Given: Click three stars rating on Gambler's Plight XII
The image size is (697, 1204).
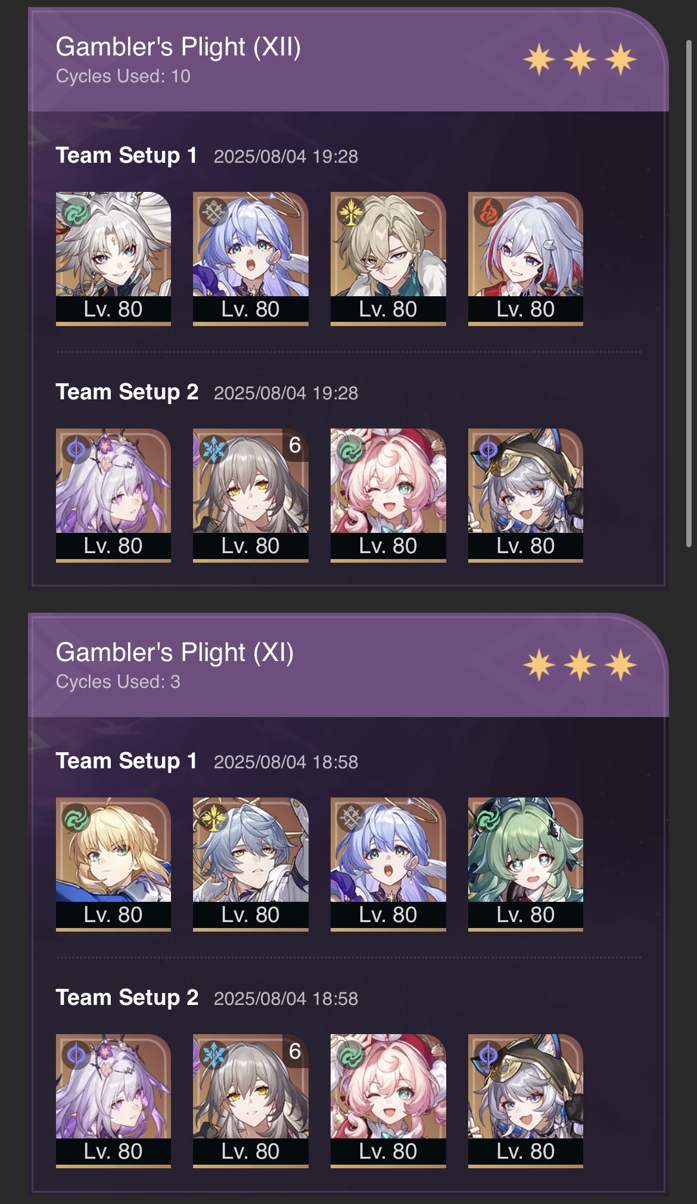Looking at the screenshot, I should click(580, 60).
